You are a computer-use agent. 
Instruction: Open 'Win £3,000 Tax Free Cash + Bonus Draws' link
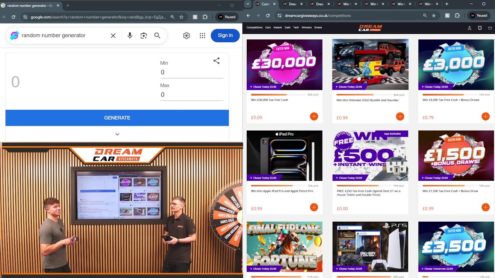451,100
